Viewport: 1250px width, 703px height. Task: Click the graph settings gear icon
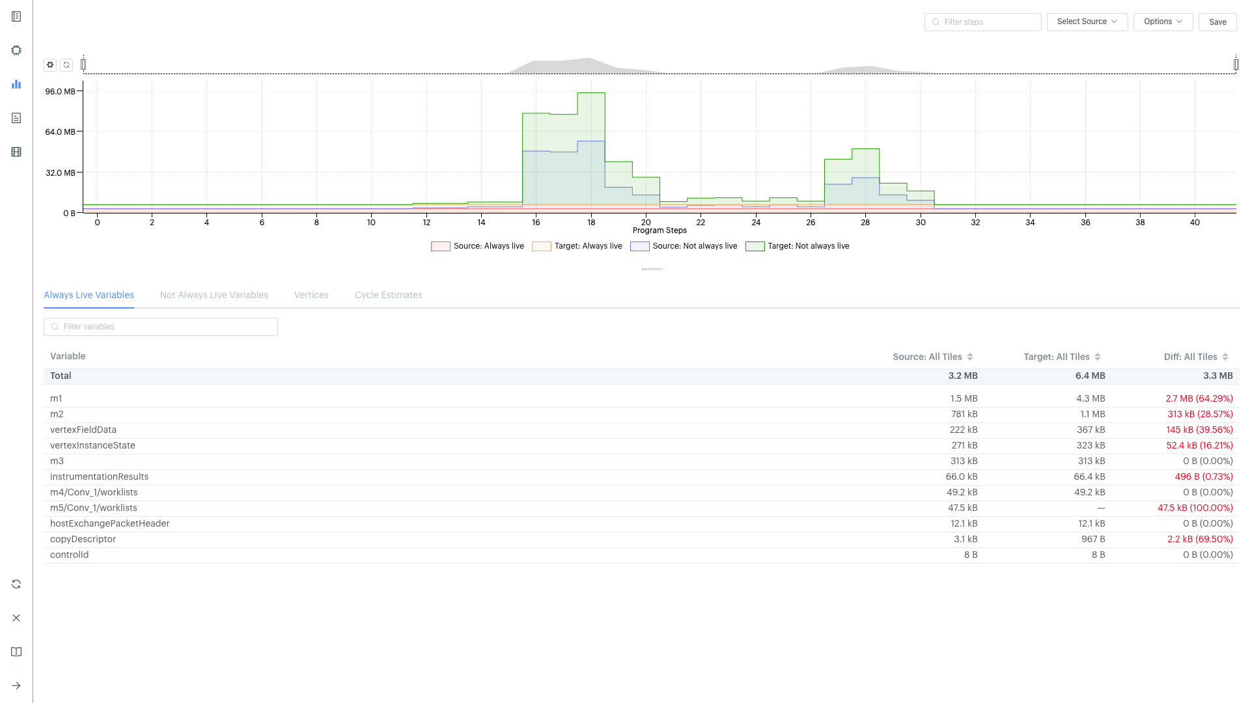point(50,64)
